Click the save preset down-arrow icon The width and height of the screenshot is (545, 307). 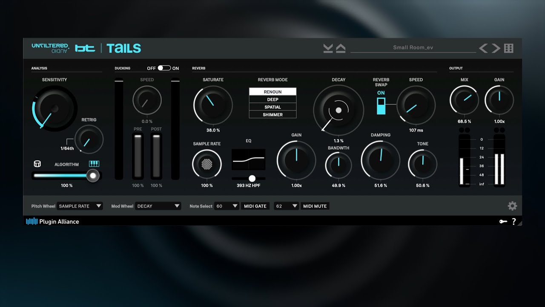(328, 48)
